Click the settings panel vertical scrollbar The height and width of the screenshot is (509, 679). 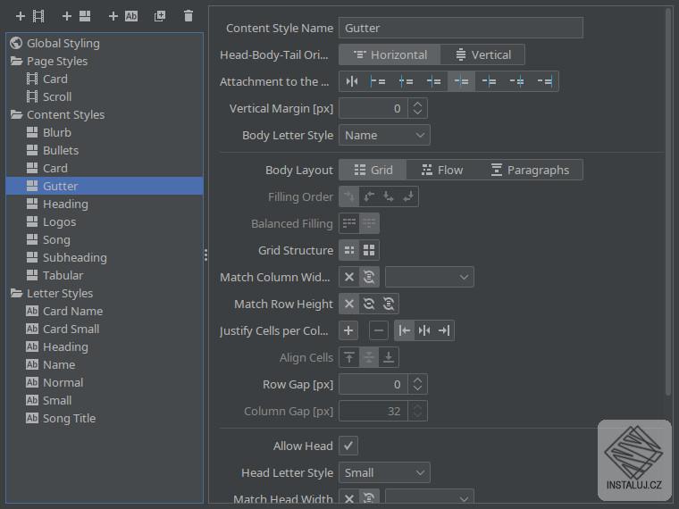668,201
